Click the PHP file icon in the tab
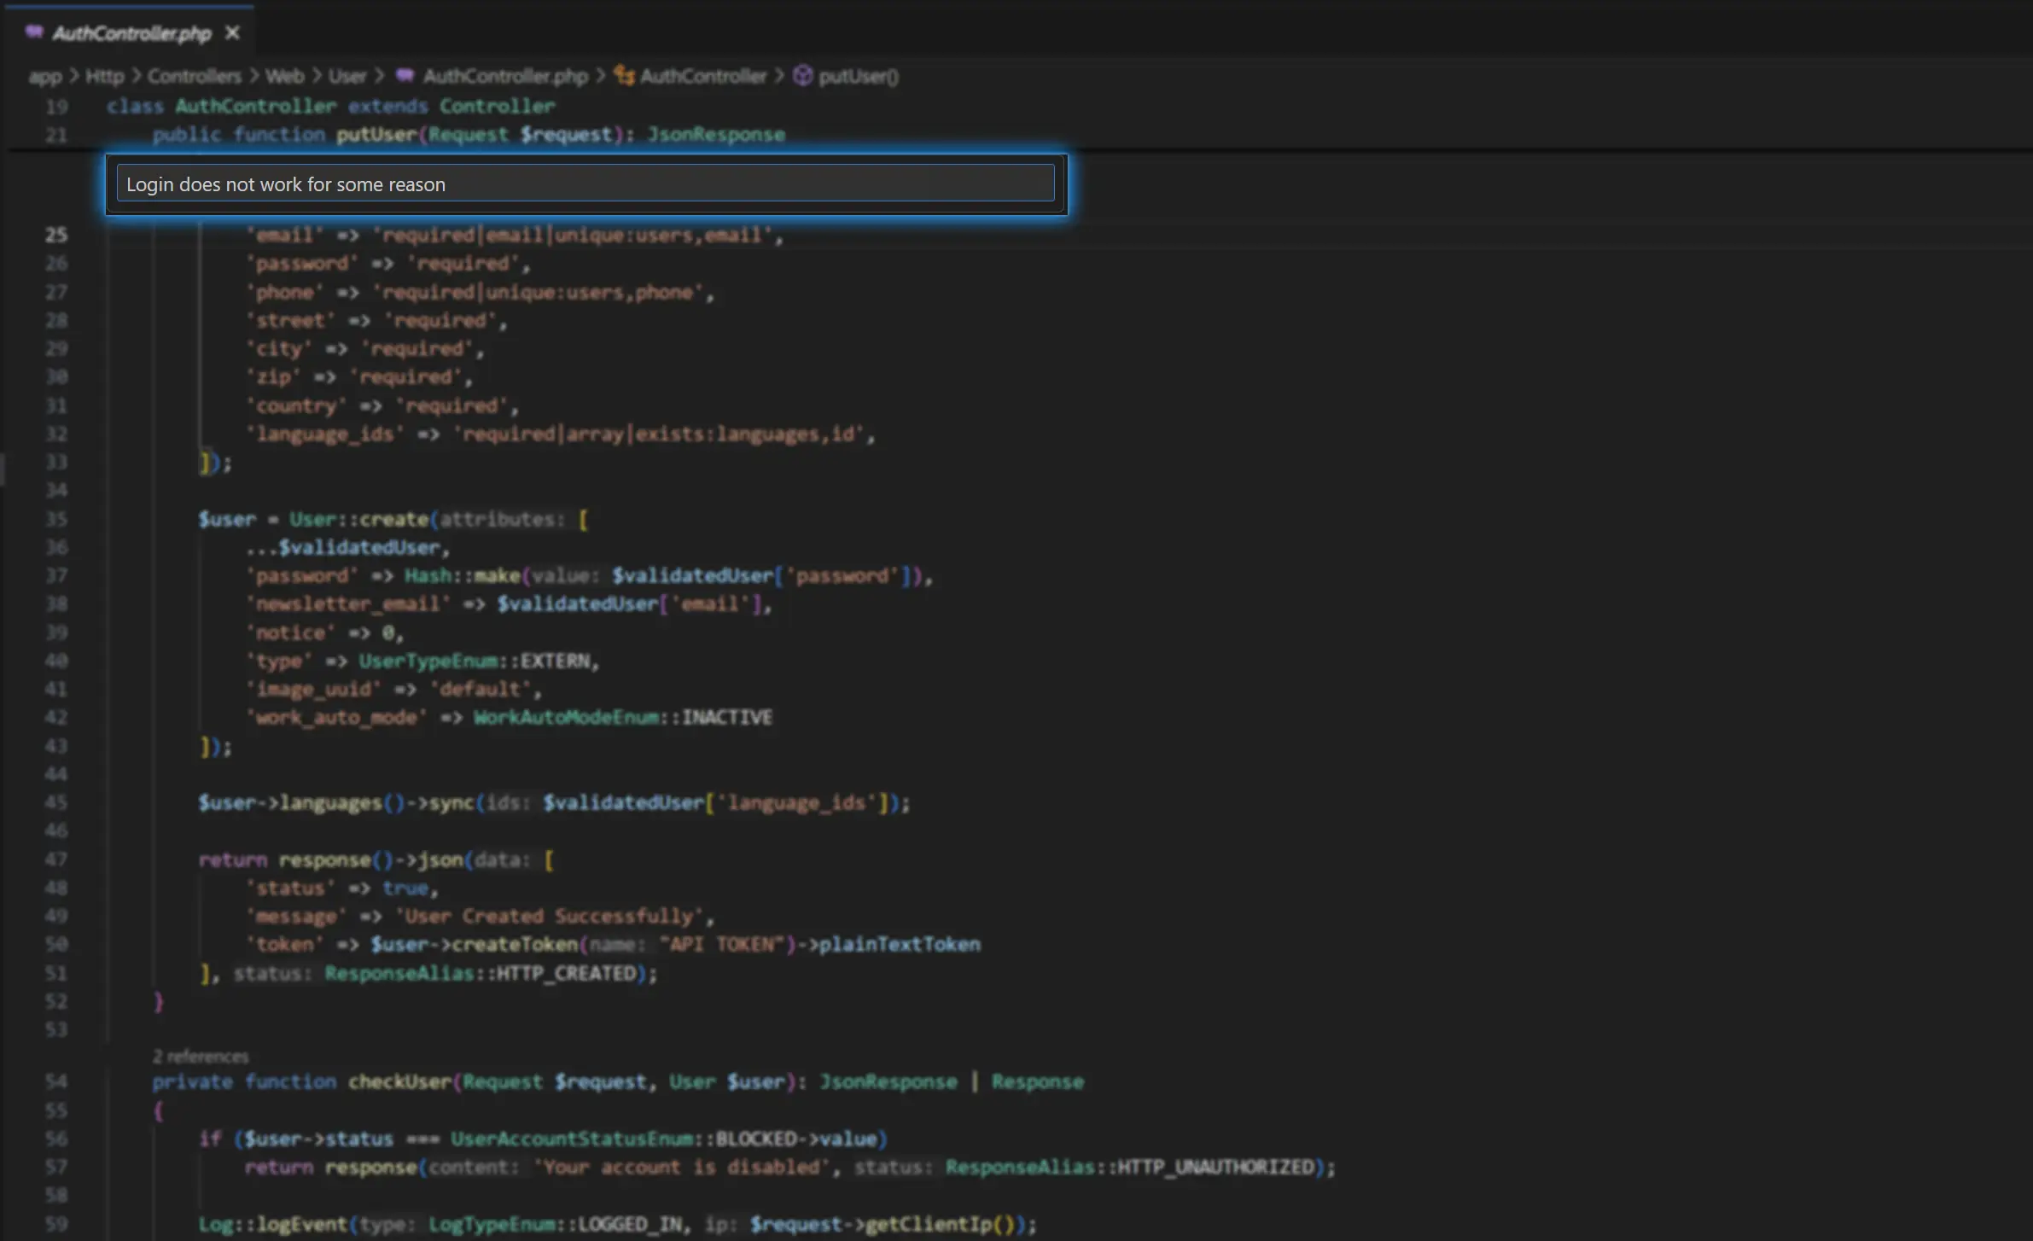Viewport: 2033px width, 1241px height. tap(34, 32)
